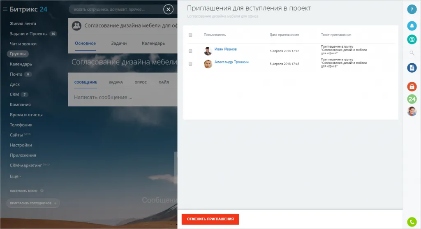Open the Задачи и Проекты menu item

click(x=29, y=34)
